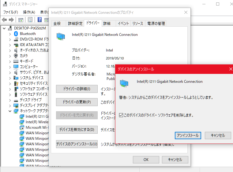Switch to the 詳細設定 tab
The image size is (233, 172).
(x=75, y=24)
